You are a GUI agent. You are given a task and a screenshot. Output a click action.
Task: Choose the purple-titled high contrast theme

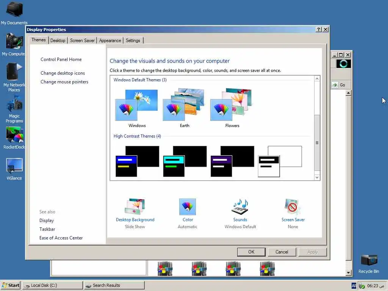coord(232,161)
